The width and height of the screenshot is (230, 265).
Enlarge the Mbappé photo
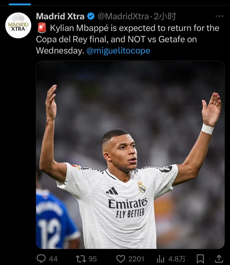click(130, 155)
